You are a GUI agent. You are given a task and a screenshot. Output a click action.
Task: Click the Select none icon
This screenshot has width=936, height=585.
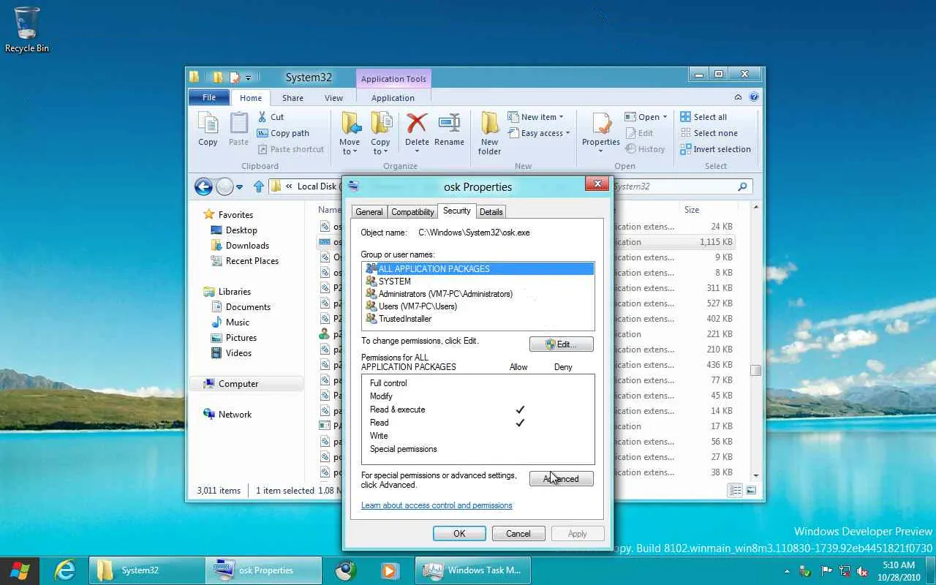(686, 133)
